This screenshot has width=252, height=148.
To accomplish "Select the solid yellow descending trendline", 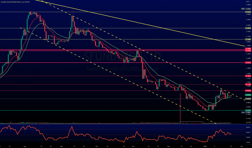I will [140, 23].
